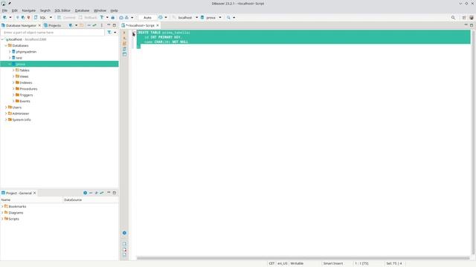Click the Rollback toolbar button
The image size is (476, 267).
tap(88, 18)
